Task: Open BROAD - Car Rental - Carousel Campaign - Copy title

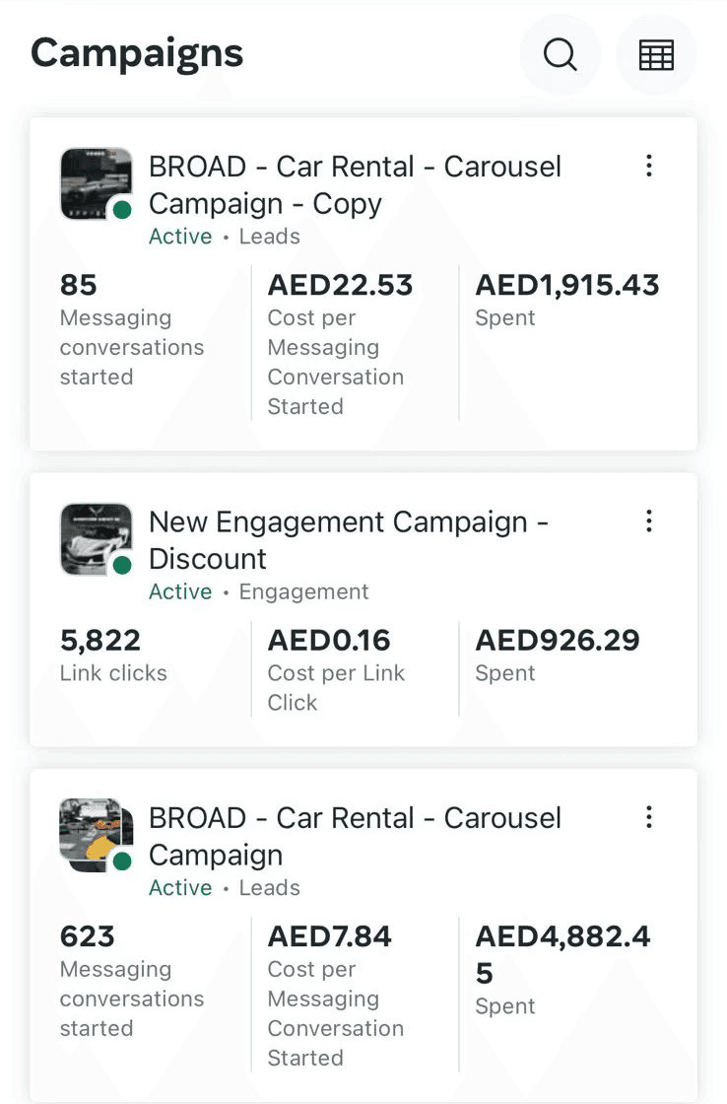Action: coord(355,184)
